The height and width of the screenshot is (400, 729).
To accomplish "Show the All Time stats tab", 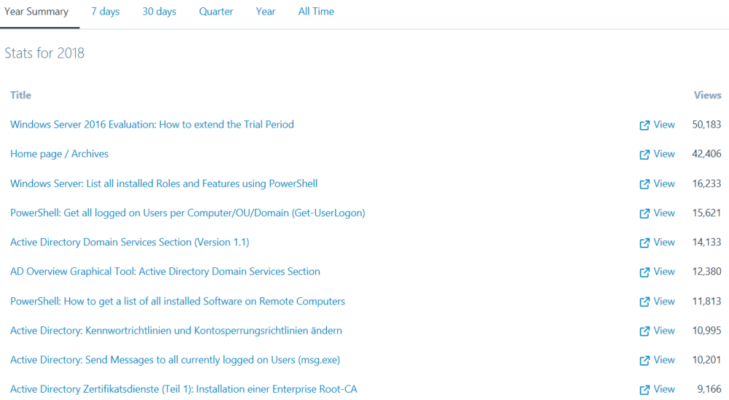I will [316, 12].
